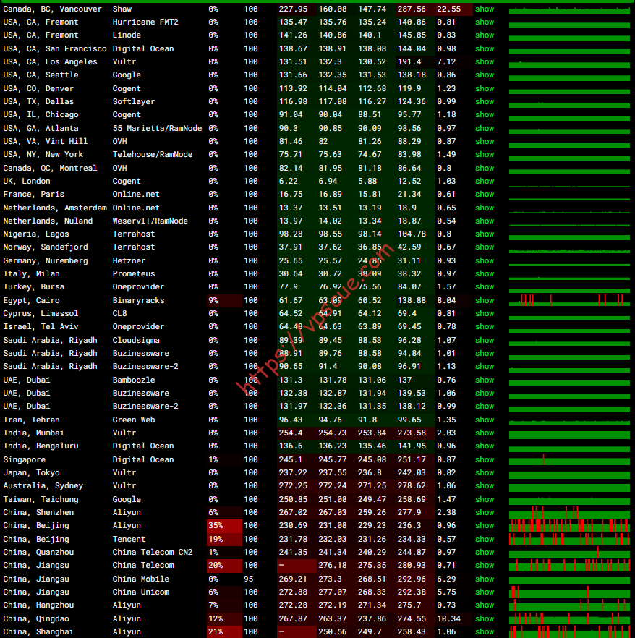
Task: Click show for Germany, Nuremberg
Action: 485,261
